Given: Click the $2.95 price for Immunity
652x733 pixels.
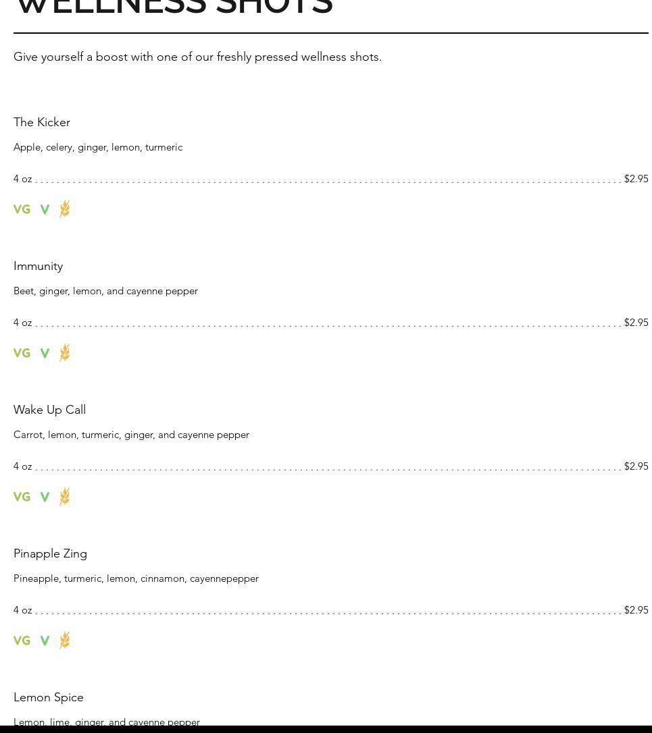Looking at the screenshot, I should click(636, 323).
